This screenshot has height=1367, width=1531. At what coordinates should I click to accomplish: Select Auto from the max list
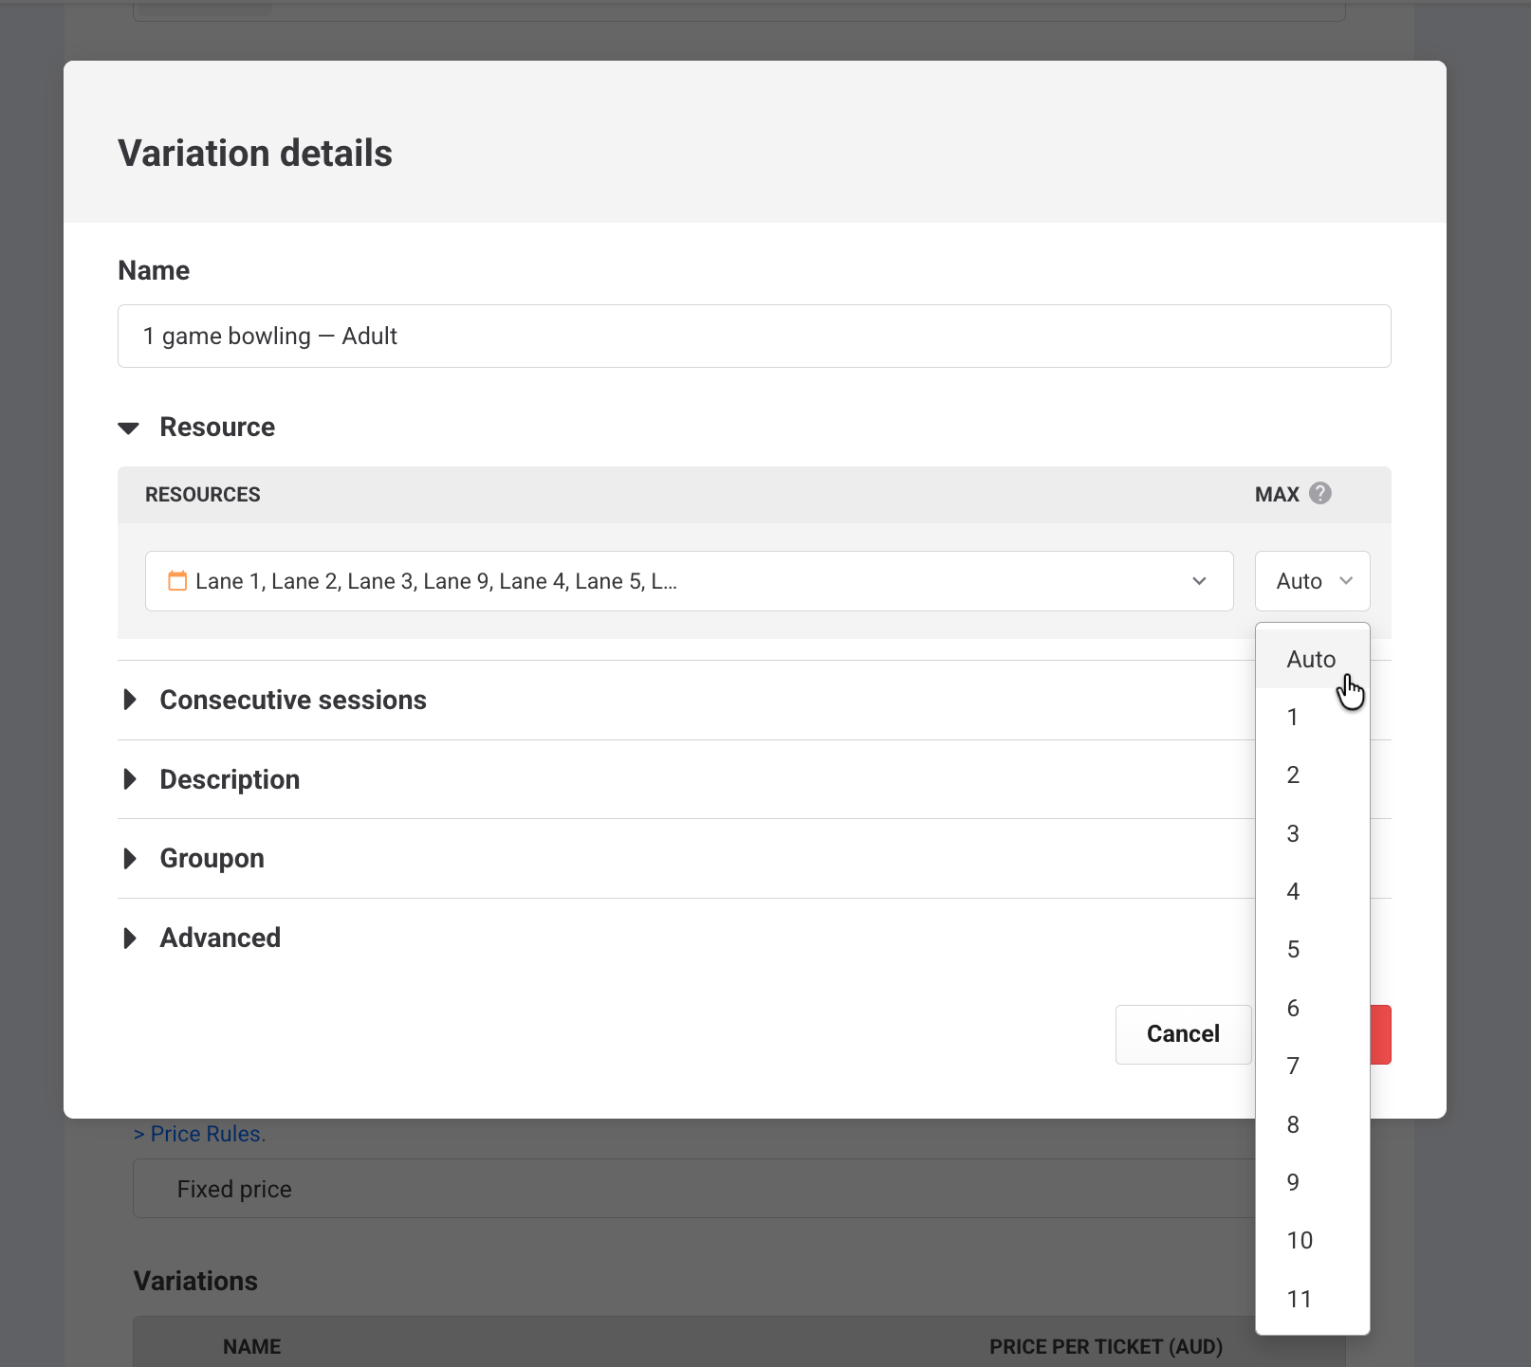pyautogui.click(x=1312, y=659)
